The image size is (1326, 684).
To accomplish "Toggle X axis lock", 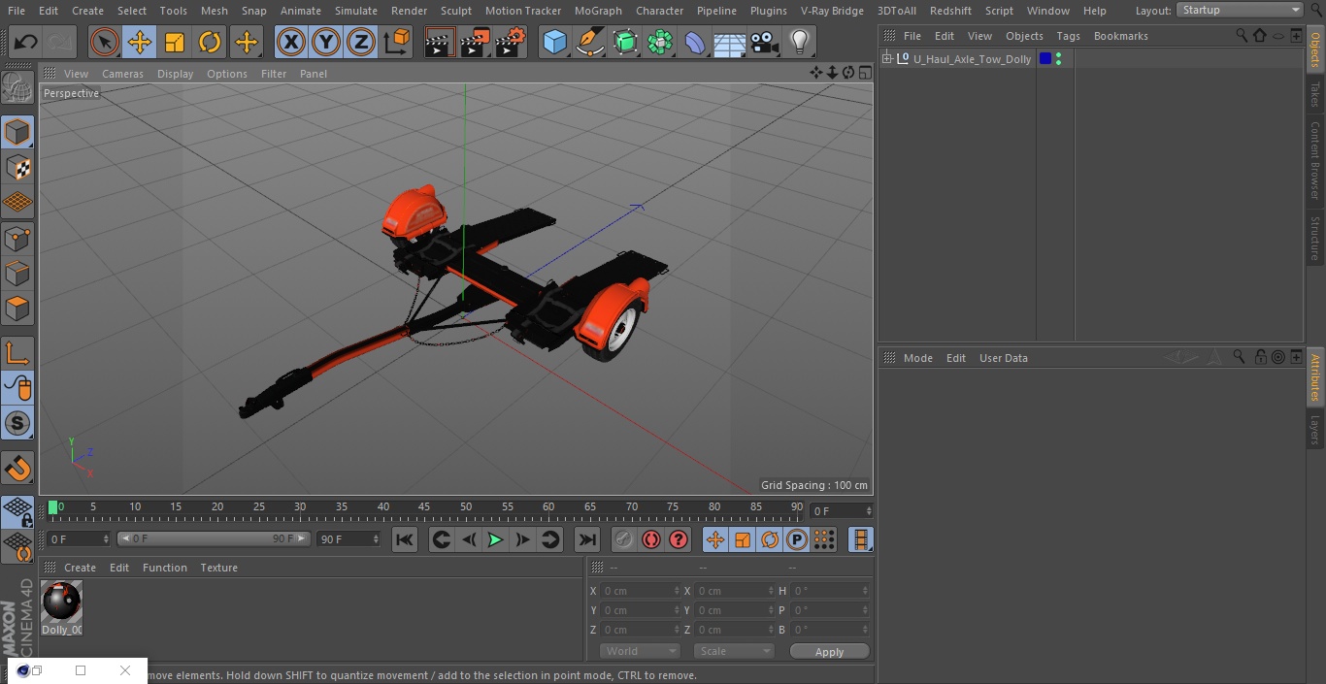I will tap(291, 42).
